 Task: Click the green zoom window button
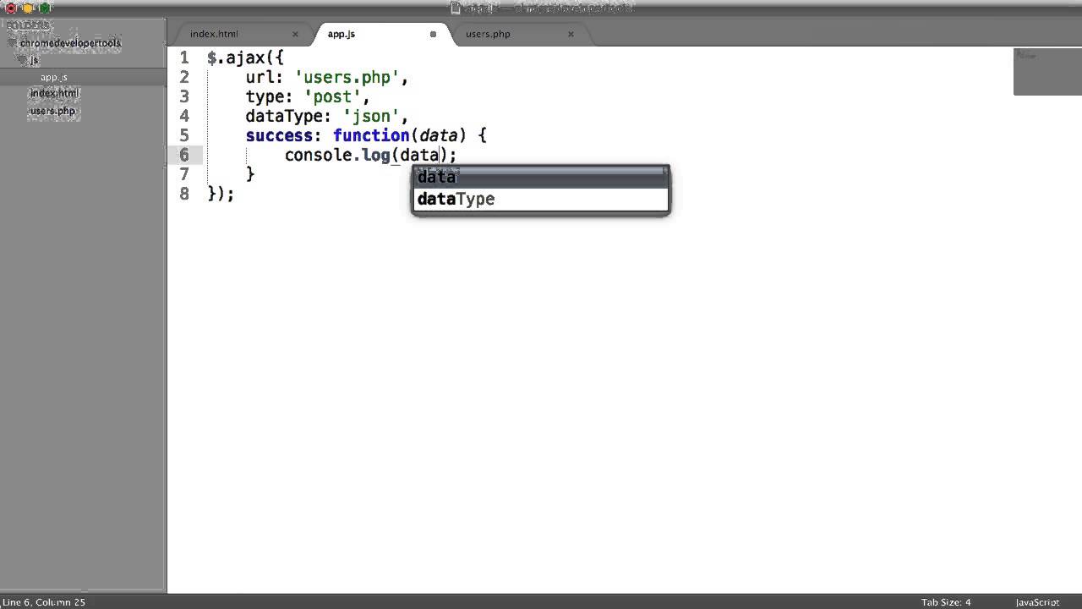[45, 8]
